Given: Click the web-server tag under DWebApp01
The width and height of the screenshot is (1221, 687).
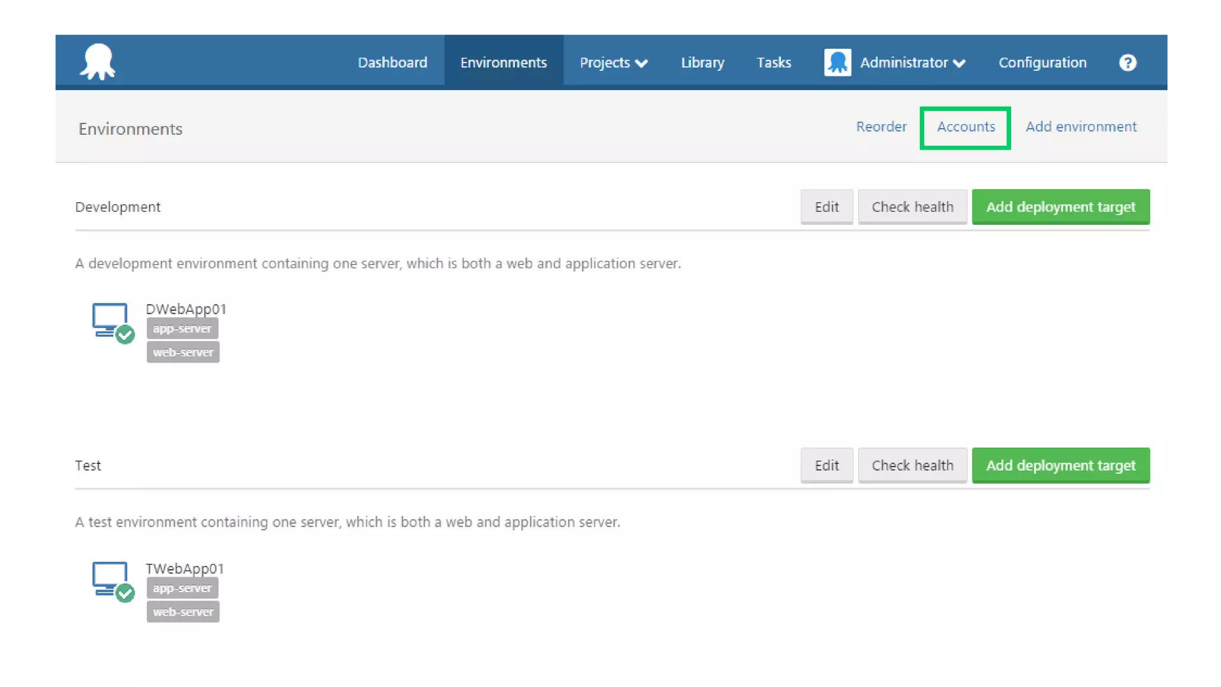Looking at the screenshot, I should [x=183, y=352].
